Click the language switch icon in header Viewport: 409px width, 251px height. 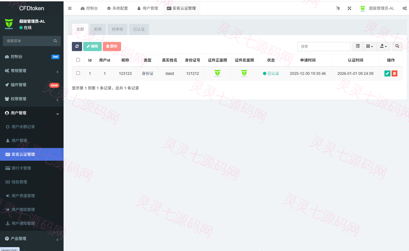338,8
